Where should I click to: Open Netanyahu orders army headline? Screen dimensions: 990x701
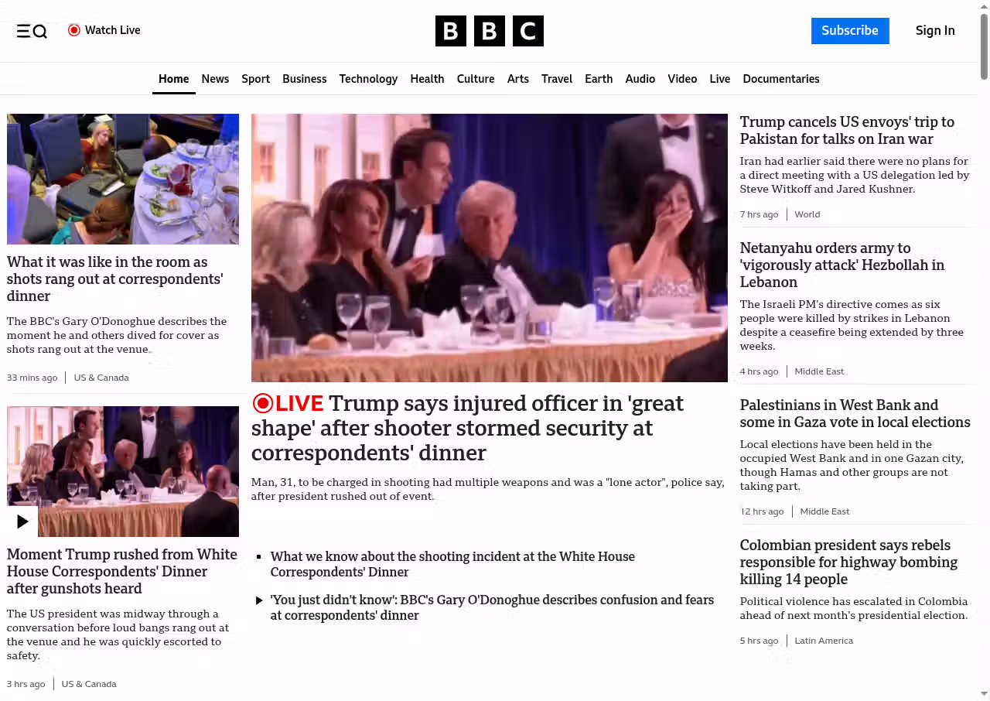(x=842, y=265)
